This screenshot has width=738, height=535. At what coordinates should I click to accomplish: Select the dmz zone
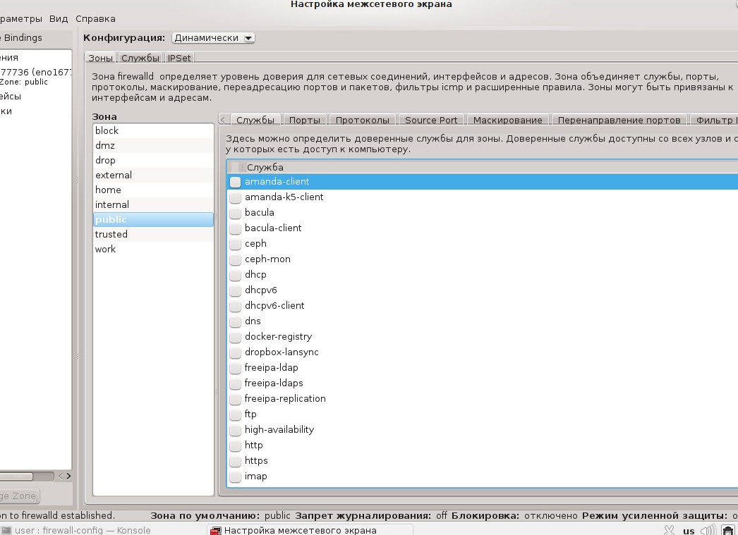click(153, 146)
